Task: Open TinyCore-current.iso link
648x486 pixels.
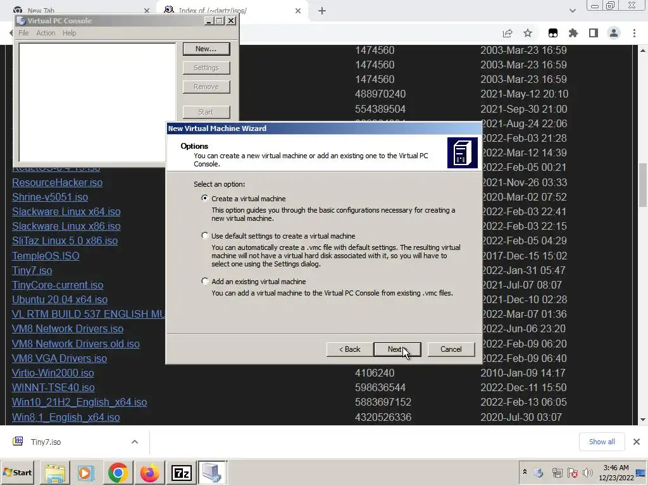Action: pyautogui.click(x=58, y=285)
